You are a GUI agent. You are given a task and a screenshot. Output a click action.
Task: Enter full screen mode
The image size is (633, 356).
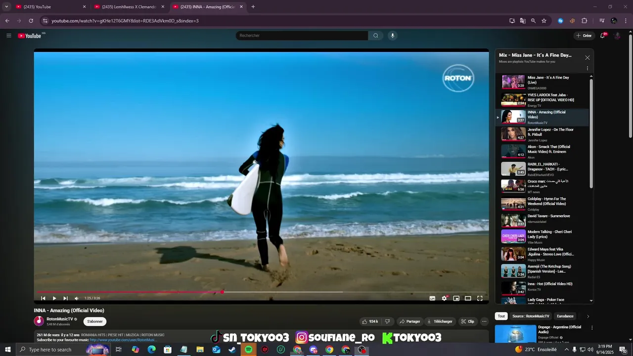(480, 298)
